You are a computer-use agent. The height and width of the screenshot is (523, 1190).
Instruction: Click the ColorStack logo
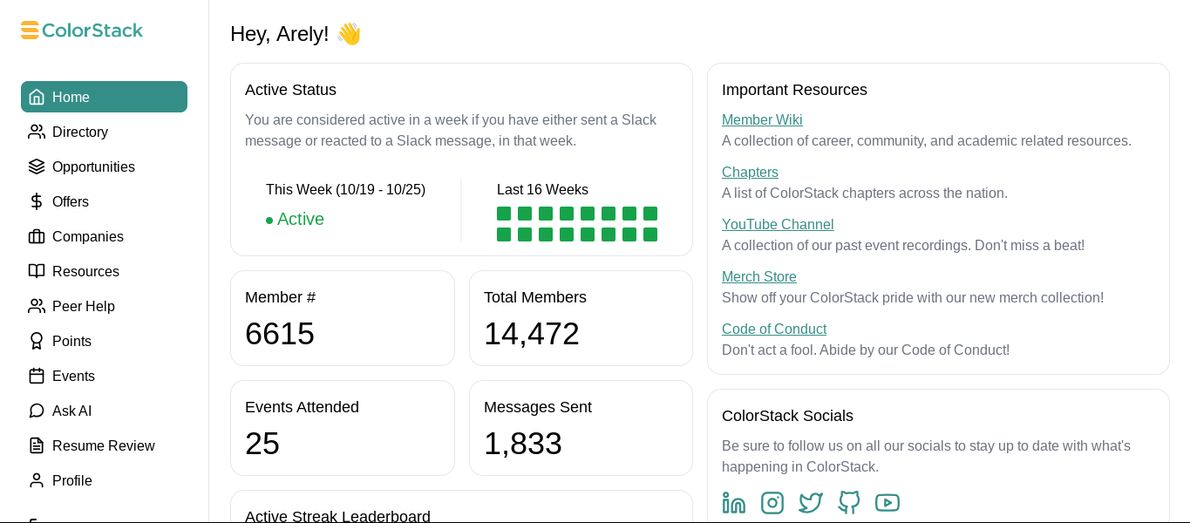81,30
